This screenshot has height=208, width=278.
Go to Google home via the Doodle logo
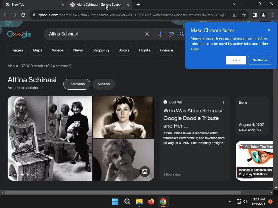pyautogui.click(x=19, y=34)
